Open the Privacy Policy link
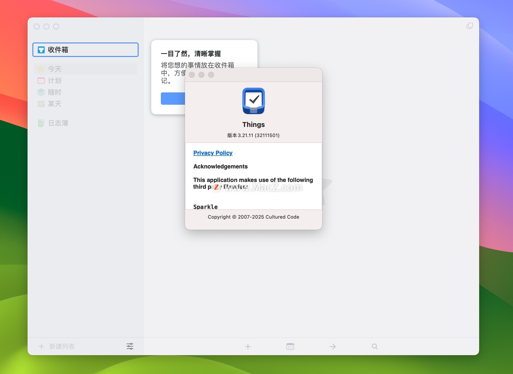Image resolution: width=513 pixels, height=374 pixels. tap(213, 153)
